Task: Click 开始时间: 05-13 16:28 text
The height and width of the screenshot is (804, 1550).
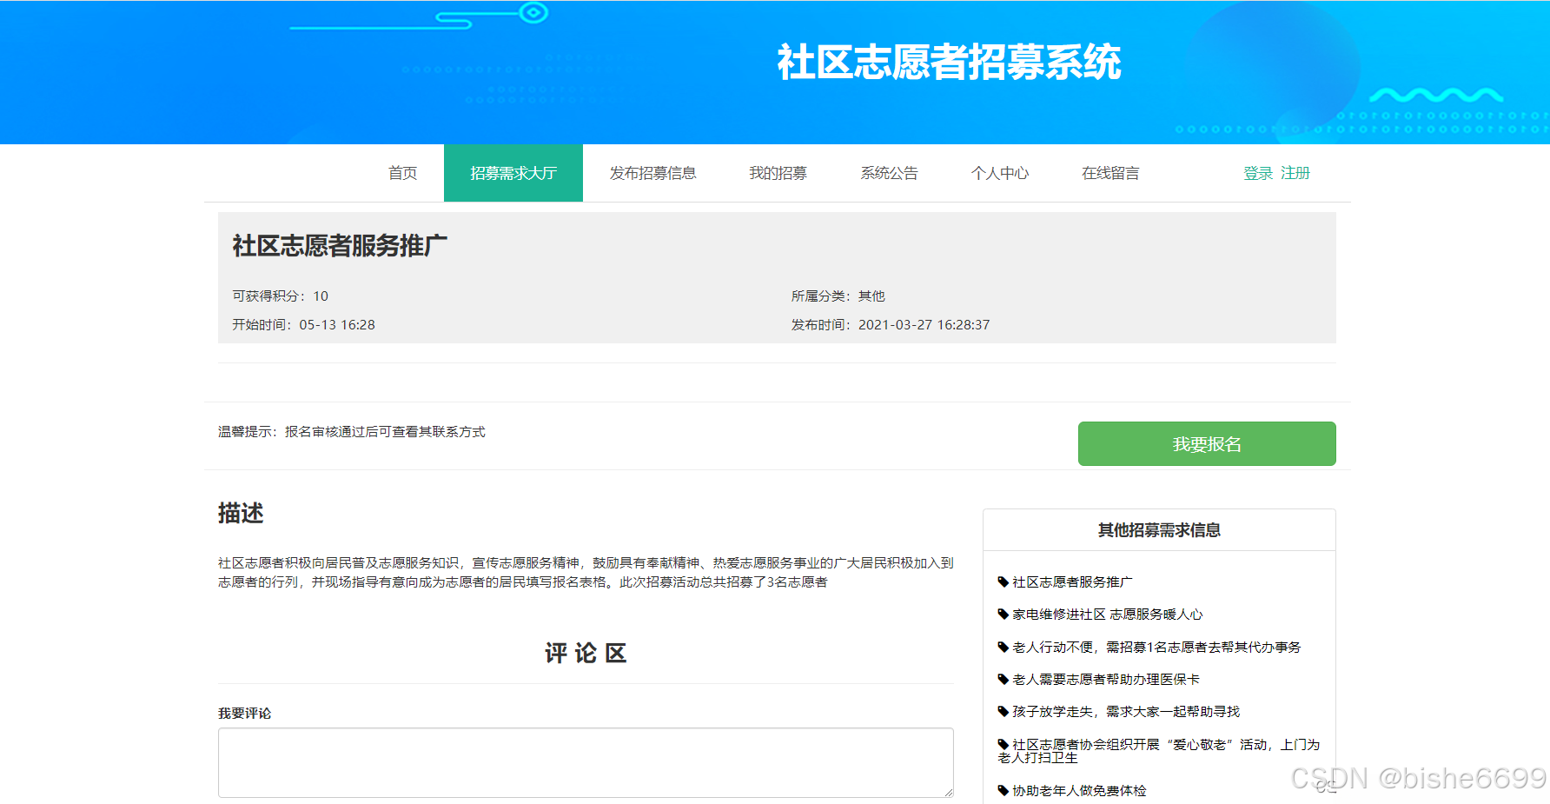Action: click(x=303, y=324)
